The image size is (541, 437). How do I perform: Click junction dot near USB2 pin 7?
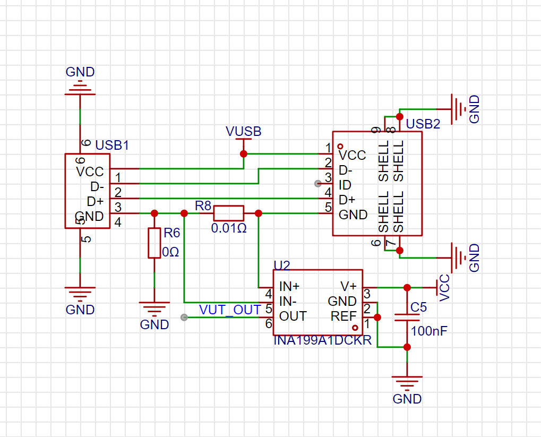click(400, 250)
